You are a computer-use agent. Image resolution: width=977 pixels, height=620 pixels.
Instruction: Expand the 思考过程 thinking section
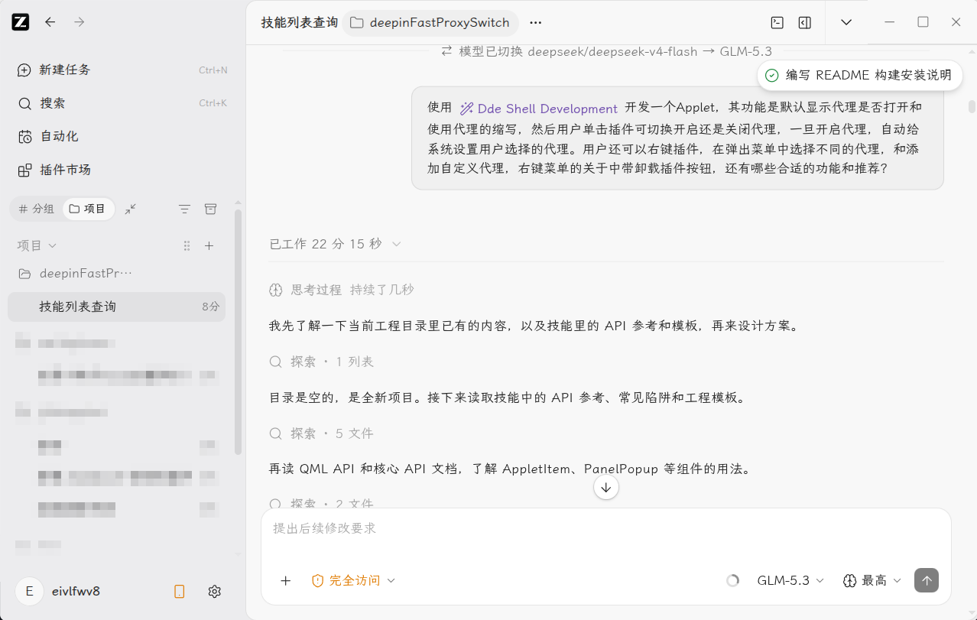pyautogui.click(x=342, y=290)
